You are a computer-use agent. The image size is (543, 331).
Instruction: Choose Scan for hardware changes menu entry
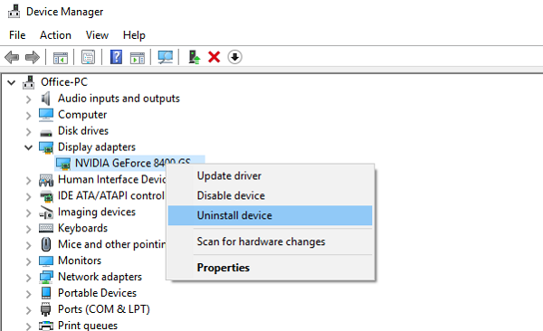tap(270, 241)
